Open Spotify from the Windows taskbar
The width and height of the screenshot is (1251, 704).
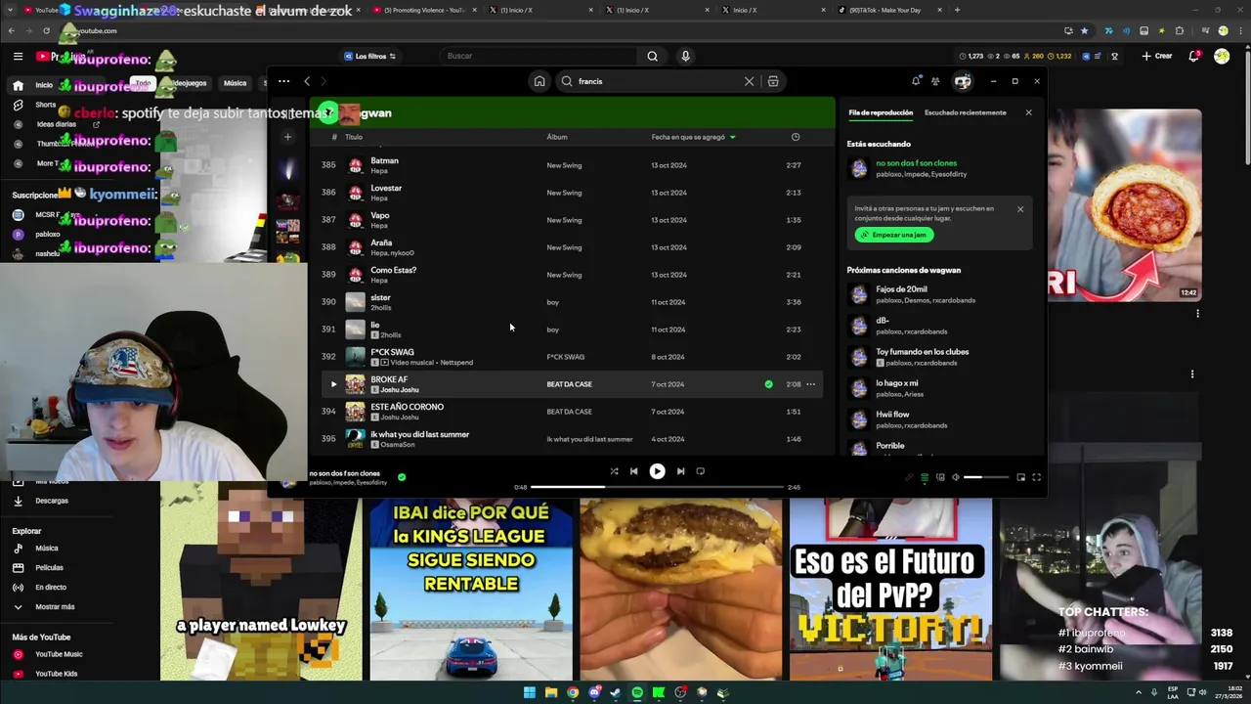coord(637,692)
